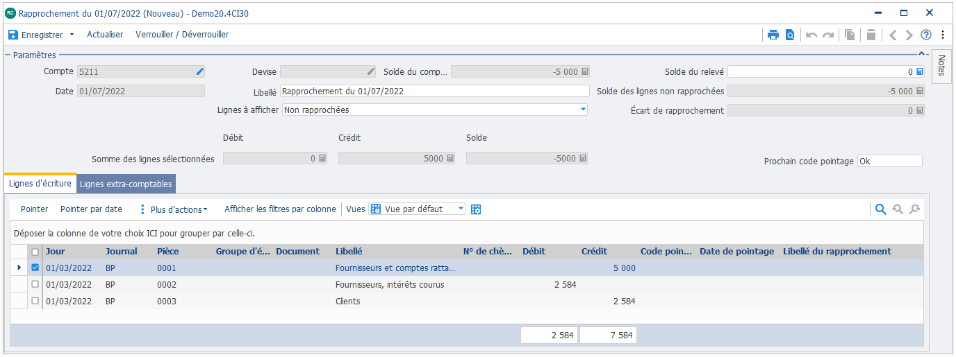Click calculator icon in the Débit sum field
This screenshot has height=357, width=956.
pos(322,159)
